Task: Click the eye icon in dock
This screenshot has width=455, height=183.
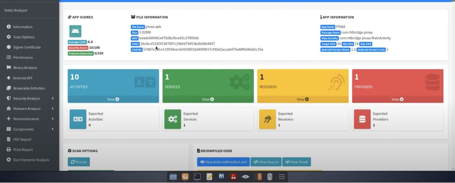Action: click(246, 177)
